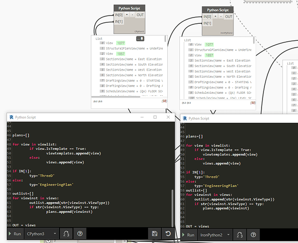The image size is (298, 243).
Task: Close the left Python Script editor window
Action: pos(168,117)
